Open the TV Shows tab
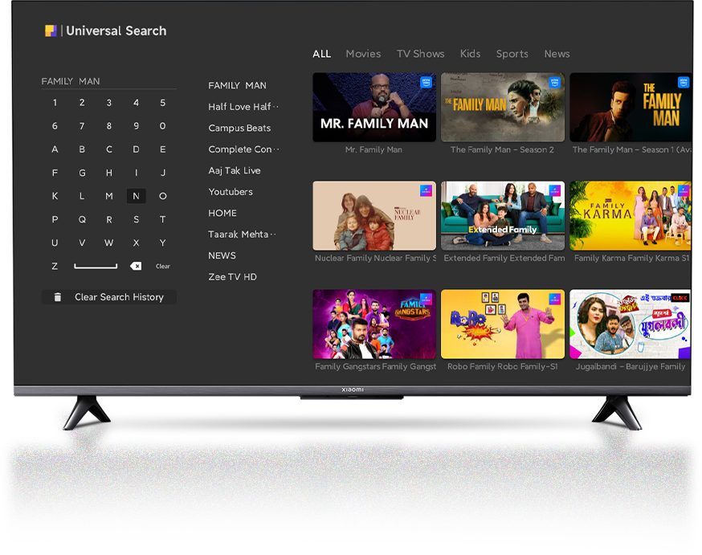 (x=420, y=54)
